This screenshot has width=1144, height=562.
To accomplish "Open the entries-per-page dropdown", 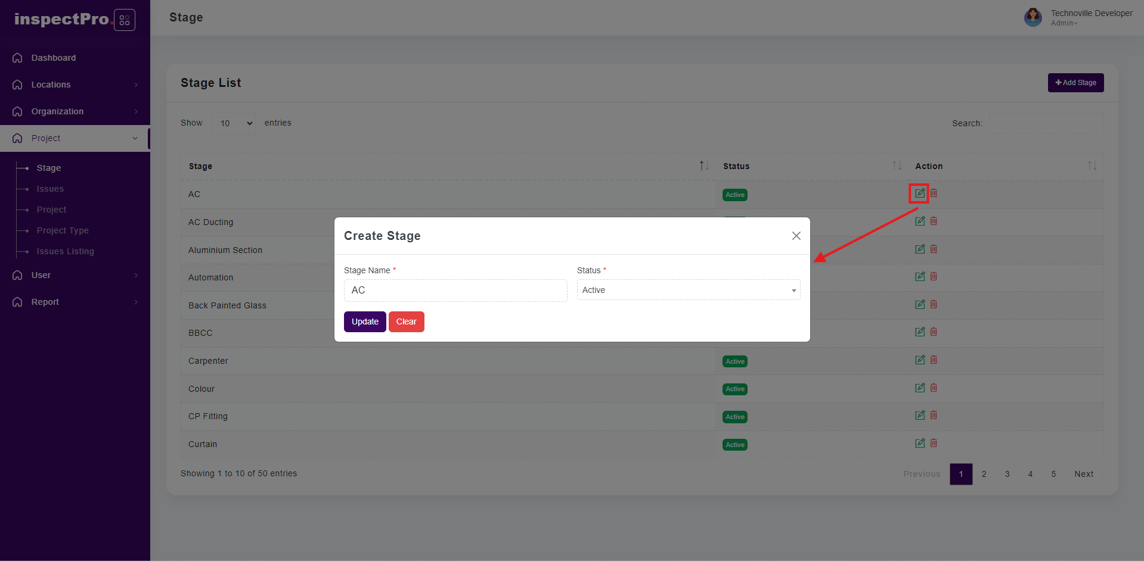I will (233, 123).
